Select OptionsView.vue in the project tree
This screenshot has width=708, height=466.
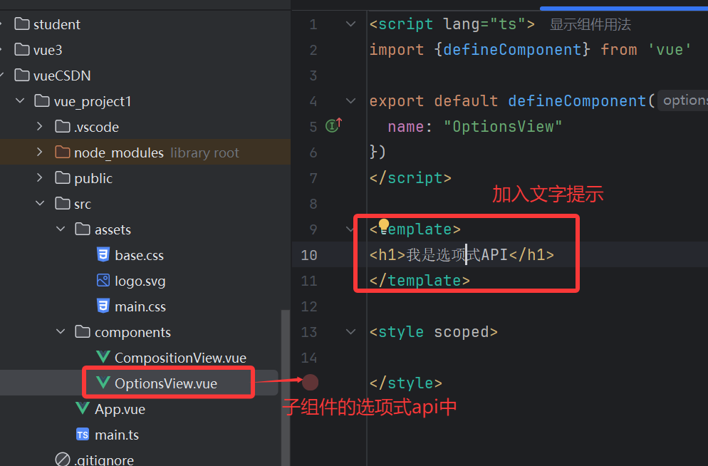166,383
